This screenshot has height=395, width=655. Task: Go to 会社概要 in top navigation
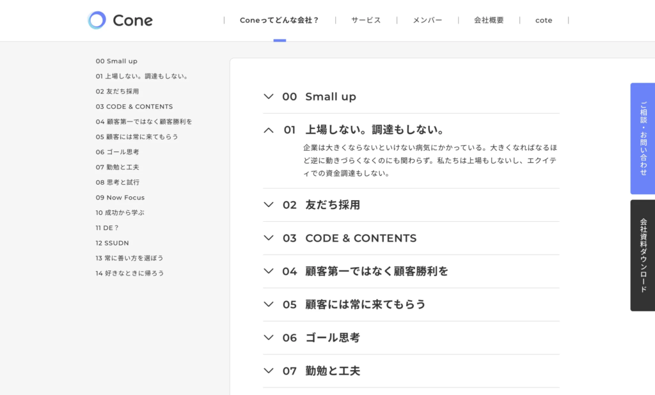click(x=489, y=20)
